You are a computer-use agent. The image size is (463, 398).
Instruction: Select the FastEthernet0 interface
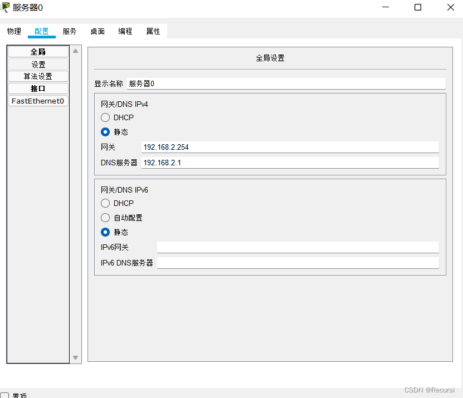(x=38, y=101)
